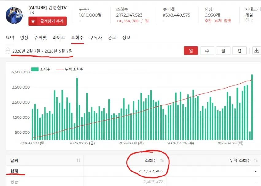
Task: Click the x-axis label 2026.03.19.(목)
Action: point(131,143)
